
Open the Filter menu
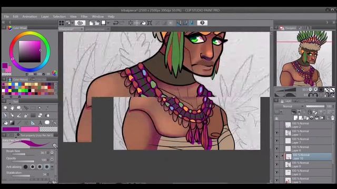tap(84, 16)
